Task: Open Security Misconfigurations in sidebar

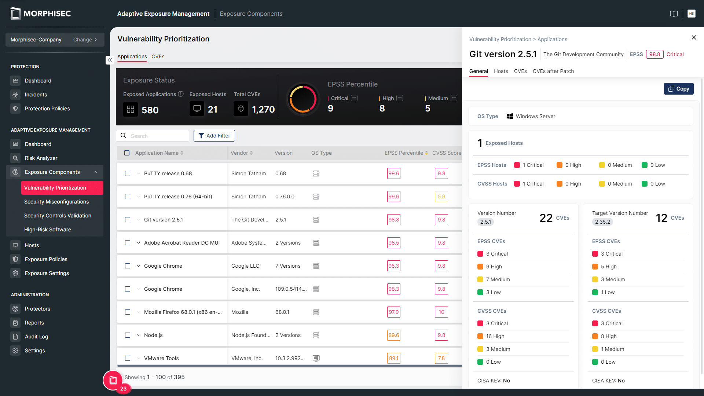Action: coord(56,202)
